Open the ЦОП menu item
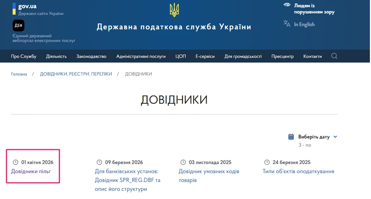This screenshot has height=199, width=371. 181,56
